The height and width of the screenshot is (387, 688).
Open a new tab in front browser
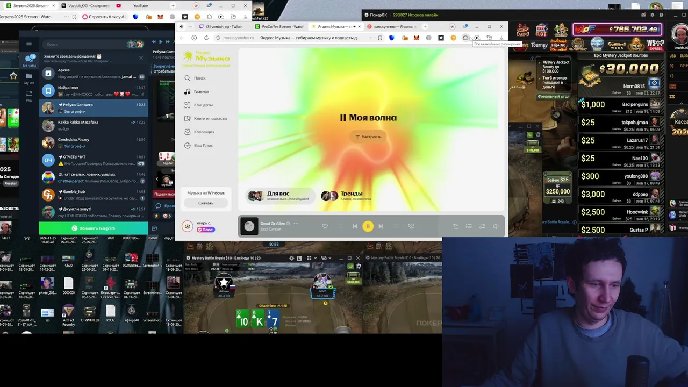pyautogui.click(x=425, y=26)
